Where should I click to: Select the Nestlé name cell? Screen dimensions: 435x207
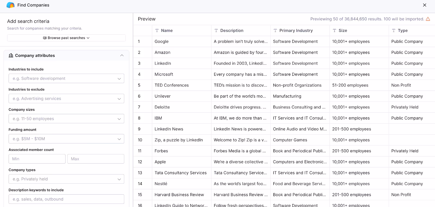click(x=182, y=184)
